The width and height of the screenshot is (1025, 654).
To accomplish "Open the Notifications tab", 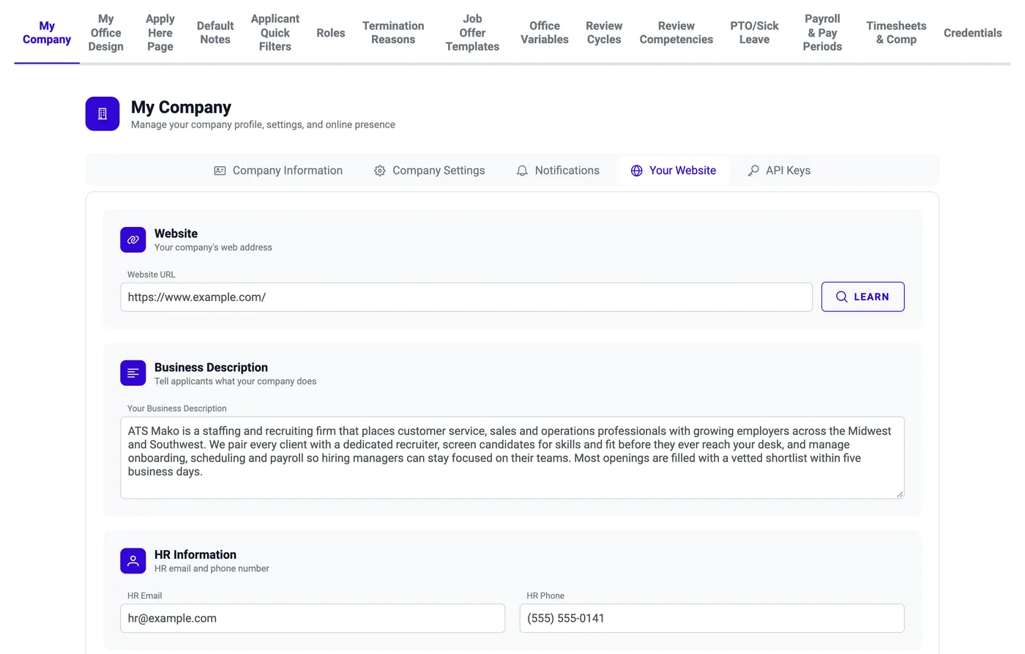I will (558, 171).
